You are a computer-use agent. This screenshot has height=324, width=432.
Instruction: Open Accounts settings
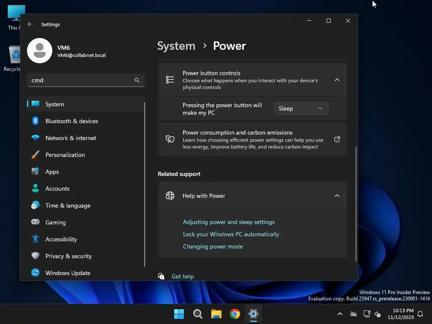click(86, 189)
